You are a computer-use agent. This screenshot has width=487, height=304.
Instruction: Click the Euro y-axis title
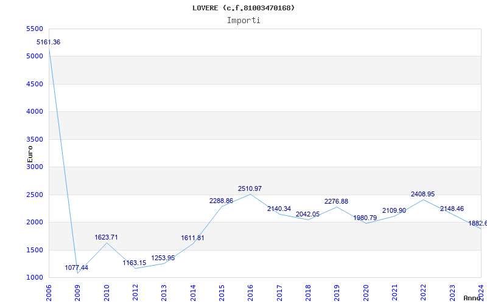click(x=30, y=154)
